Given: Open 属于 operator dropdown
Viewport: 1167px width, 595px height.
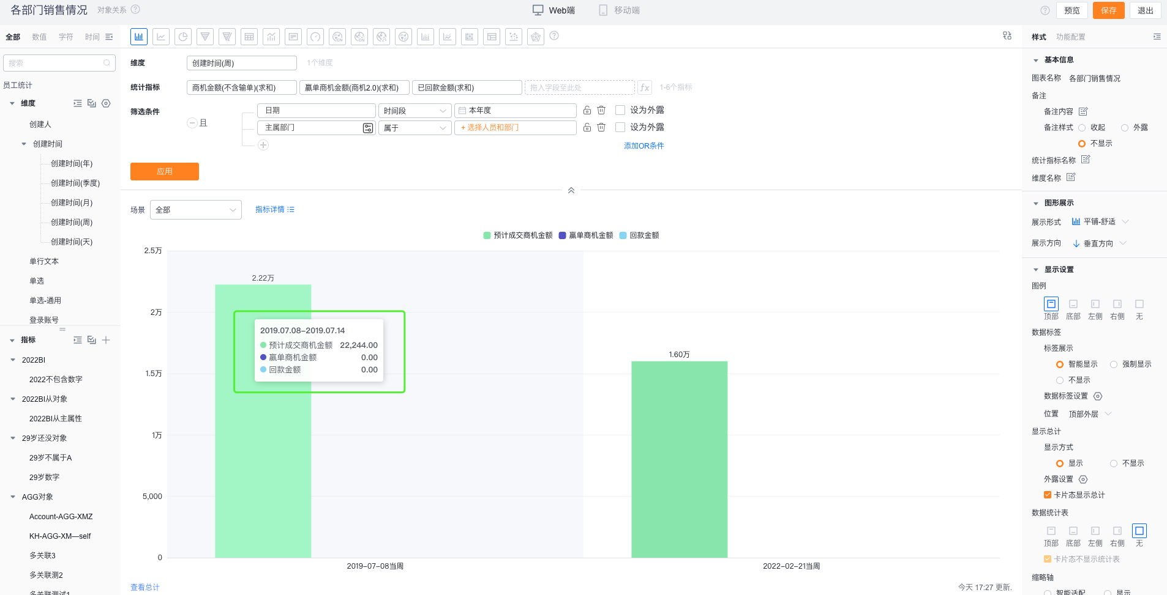Looking at the screenshot, I should [415, 128].
